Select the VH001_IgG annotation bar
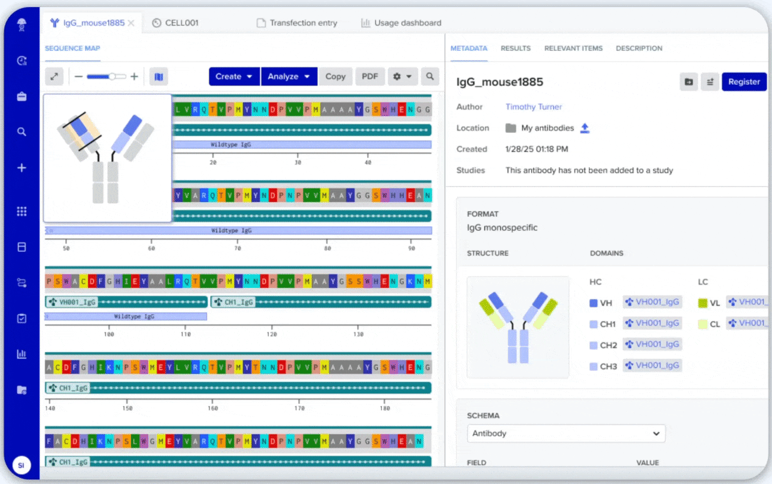Screen dimensions: 772x484 [x=126, y=302]
